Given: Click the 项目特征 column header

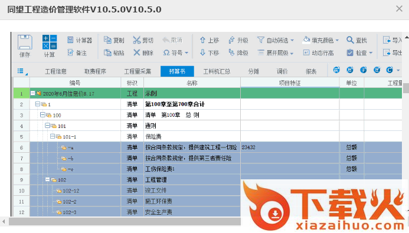Looking at the screenshot, I should [290, 83].
